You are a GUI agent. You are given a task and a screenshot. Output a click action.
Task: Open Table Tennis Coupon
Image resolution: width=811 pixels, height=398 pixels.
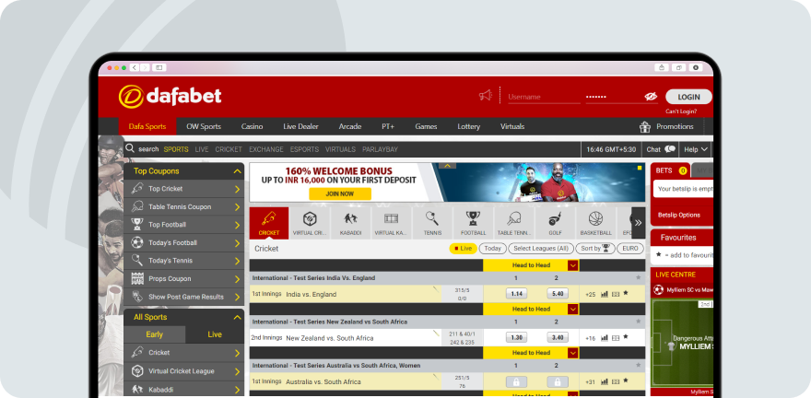click(183, 206)
